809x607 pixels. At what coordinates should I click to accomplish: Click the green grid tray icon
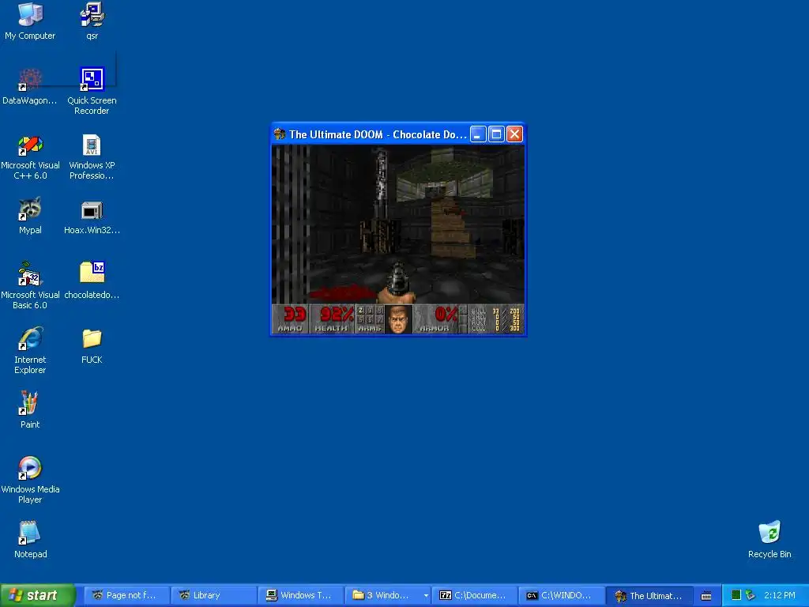click(736, 595)
